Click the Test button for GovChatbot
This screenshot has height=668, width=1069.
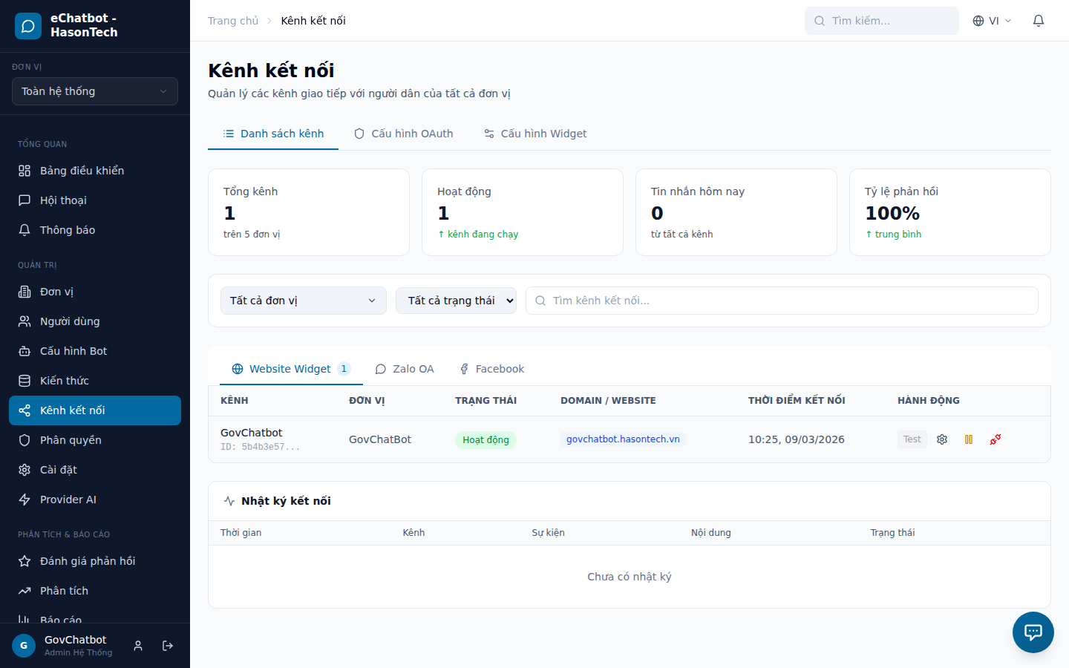912,439
